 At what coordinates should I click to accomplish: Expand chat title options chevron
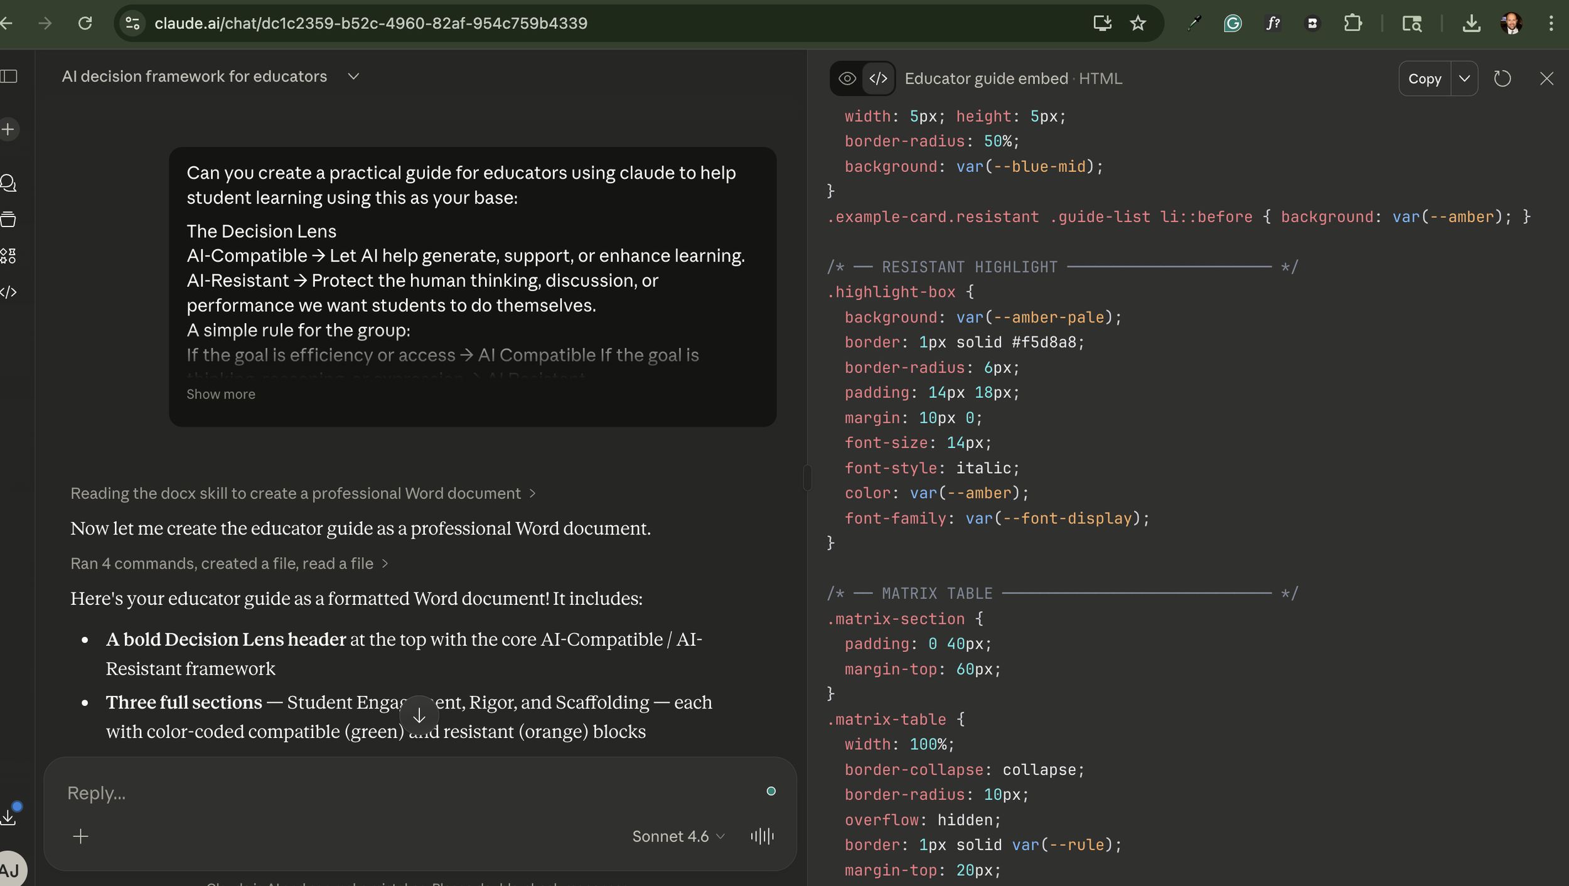pos(353,77)
